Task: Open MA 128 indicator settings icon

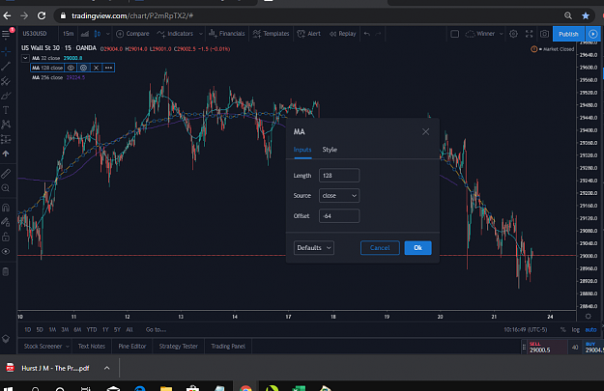Action: coord(83,68)
